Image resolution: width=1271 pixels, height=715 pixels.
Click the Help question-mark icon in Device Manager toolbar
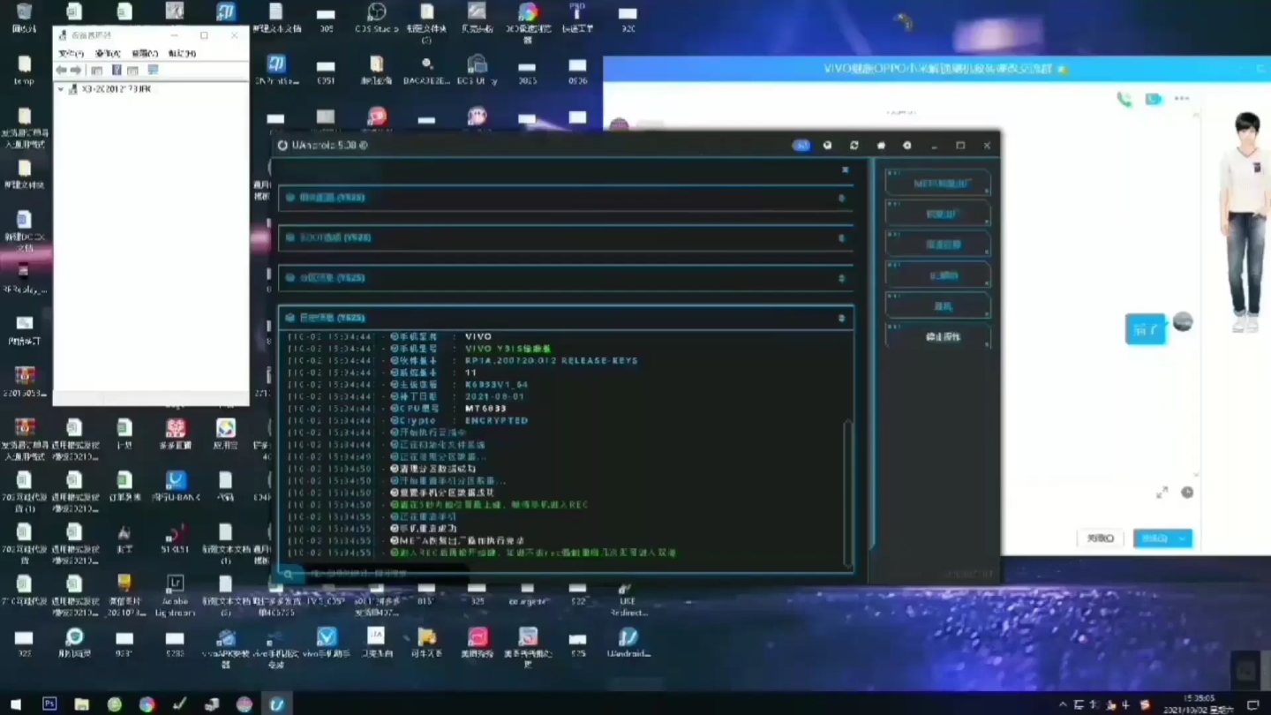(x=117, y=71)
